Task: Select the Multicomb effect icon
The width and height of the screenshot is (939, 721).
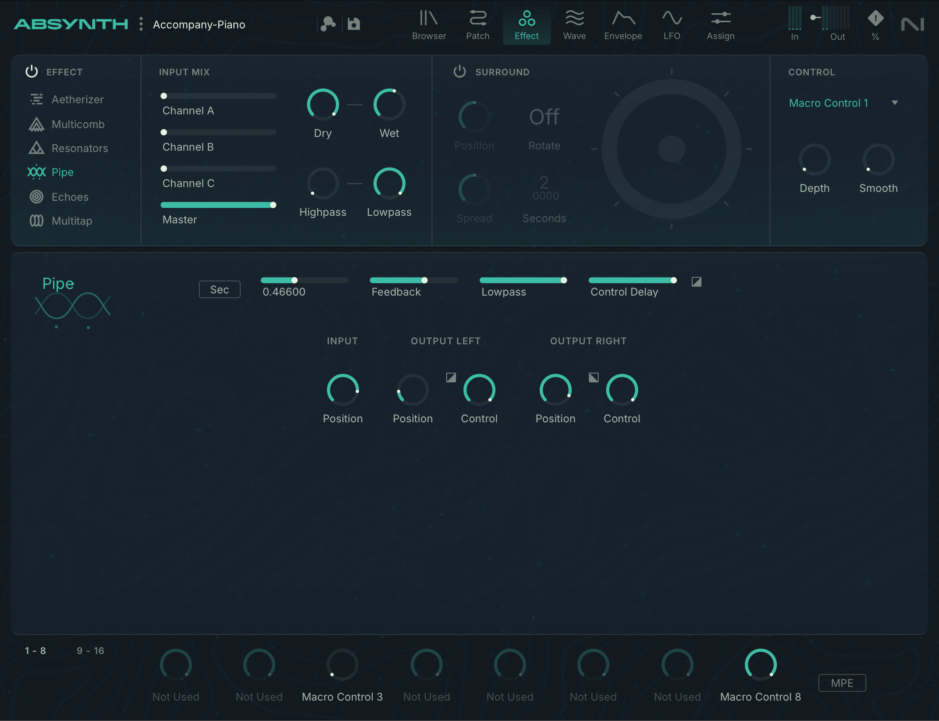Action: pyautogui.click(x=36, y=125)
